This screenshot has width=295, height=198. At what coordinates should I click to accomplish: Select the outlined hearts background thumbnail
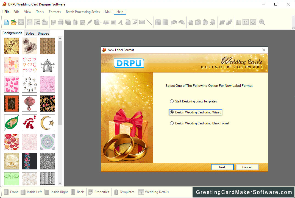click(30, 65)
